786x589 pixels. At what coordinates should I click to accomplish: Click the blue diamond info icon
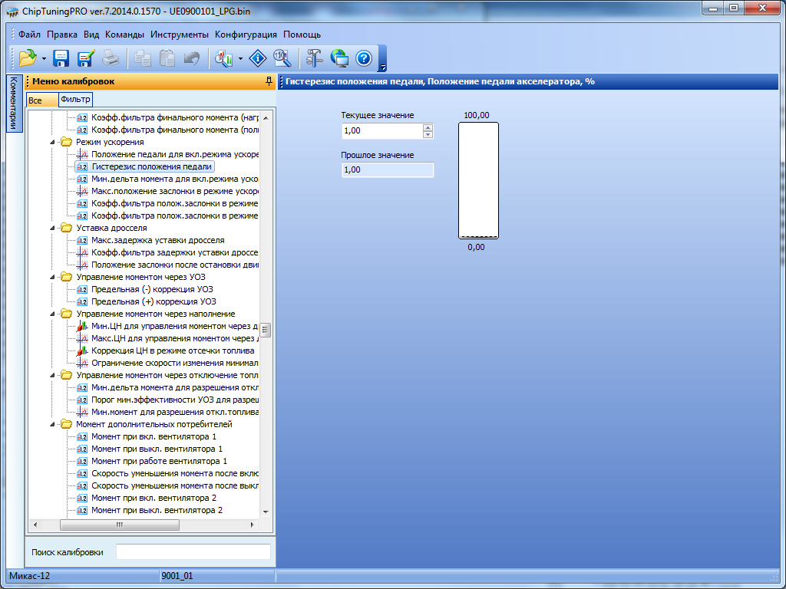pos(259,58)
